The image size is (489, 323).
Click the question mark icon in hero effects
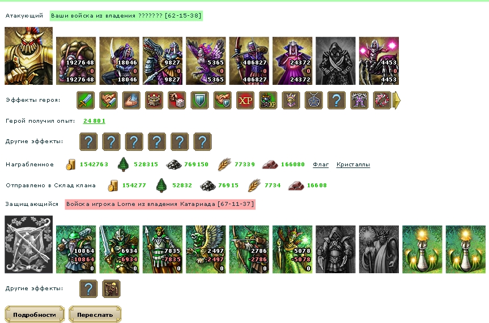coord(336,100)
